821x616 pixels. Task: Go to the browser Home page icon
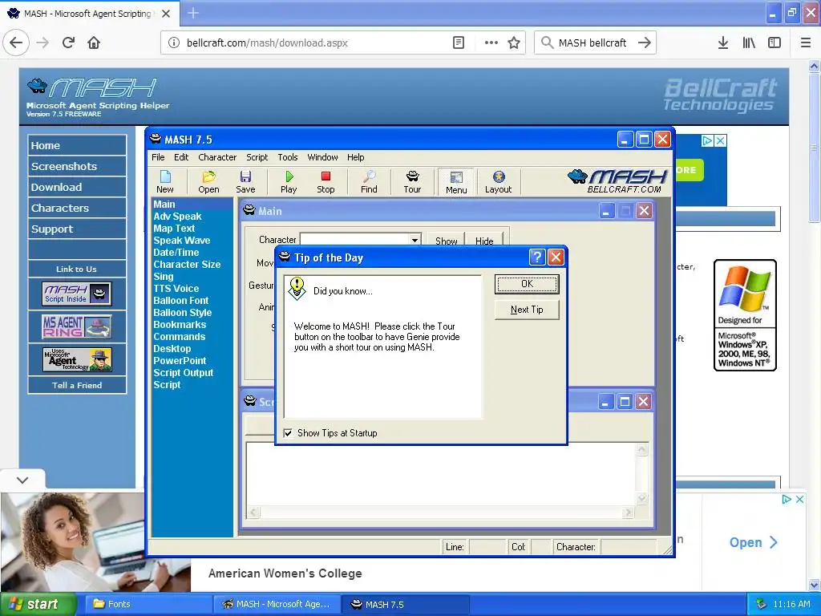[x=94, y=43]
